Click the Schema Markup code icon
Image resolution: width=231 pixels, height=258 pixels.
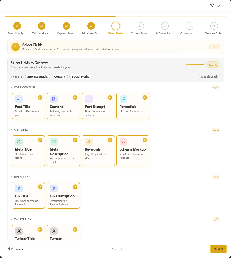[123, 141]
